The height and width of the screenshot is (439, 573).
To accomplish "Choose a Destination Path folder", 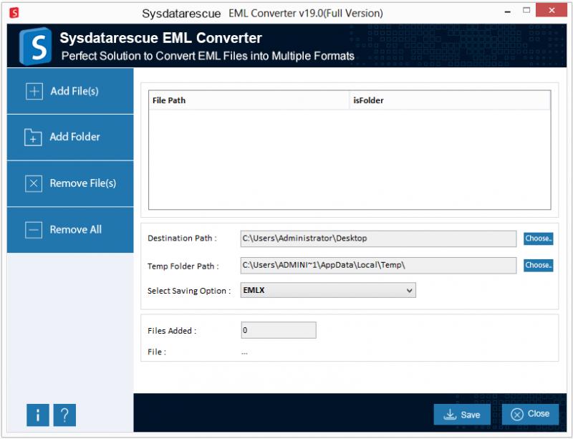I will pos(538,238).
